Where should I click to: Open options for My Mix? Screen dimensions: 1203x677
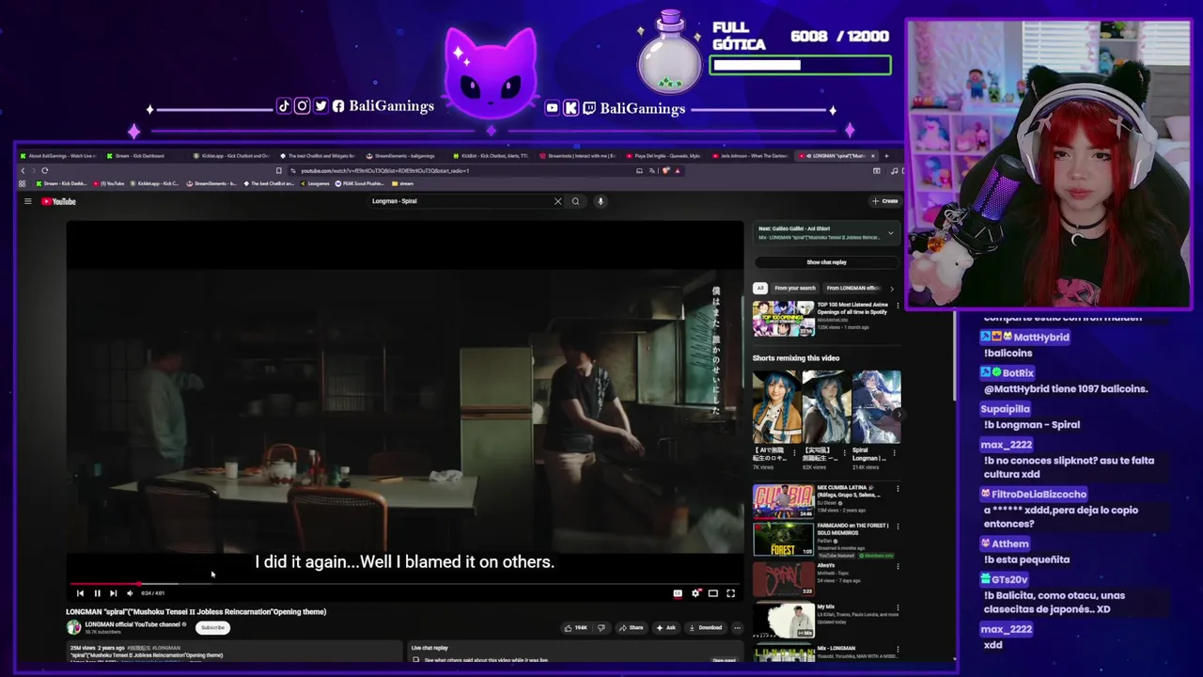point(898,607)
